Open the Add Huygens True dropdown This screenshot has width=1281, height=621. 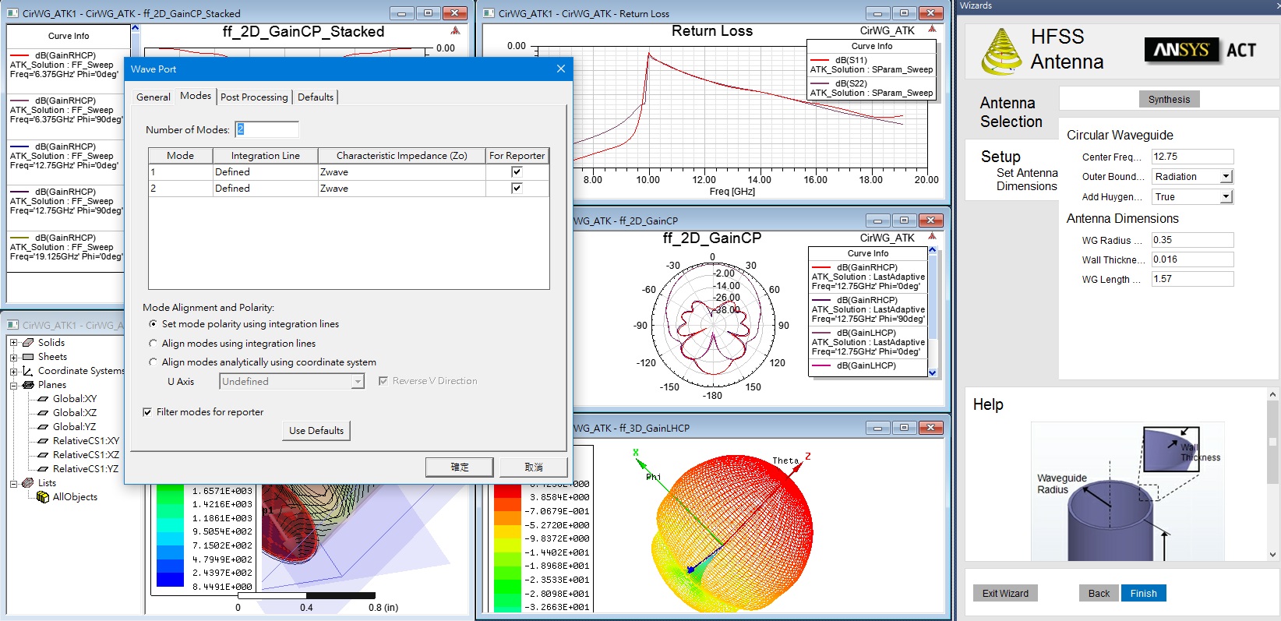[1226, 197]
